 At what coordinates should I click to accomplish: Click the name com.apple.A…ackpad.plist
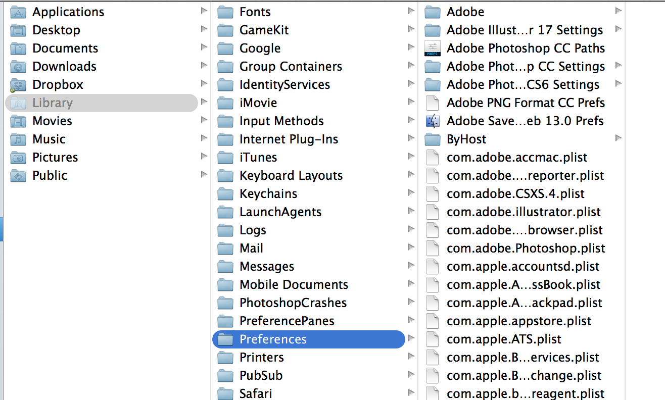click(x=525, y=303)
